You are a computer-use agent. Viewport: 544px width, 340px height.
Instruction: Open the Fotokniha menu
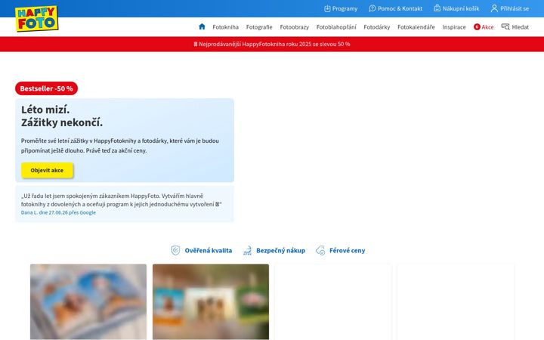(x=225, y=27)
